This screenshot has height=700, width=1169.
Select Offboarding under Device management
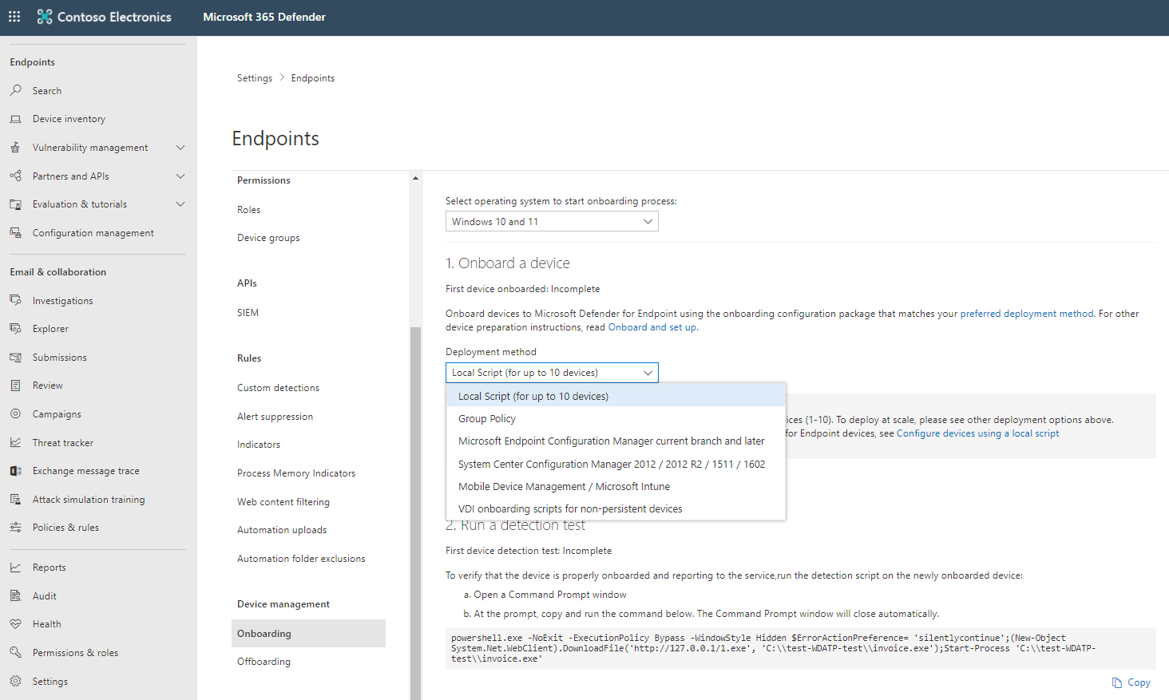264,662
